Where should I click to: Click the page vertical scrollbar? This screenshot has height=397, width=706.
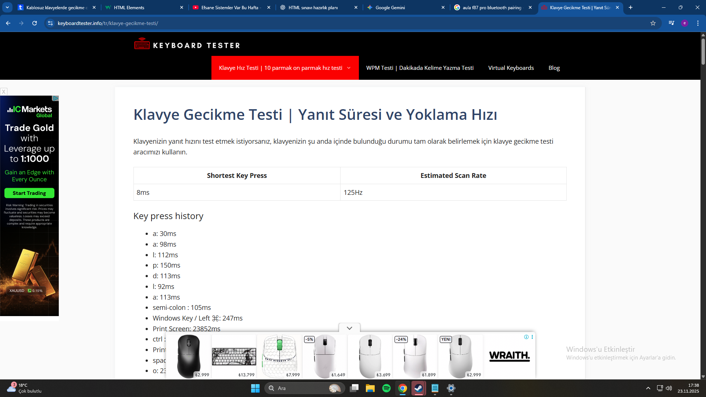tap(703, 51)
